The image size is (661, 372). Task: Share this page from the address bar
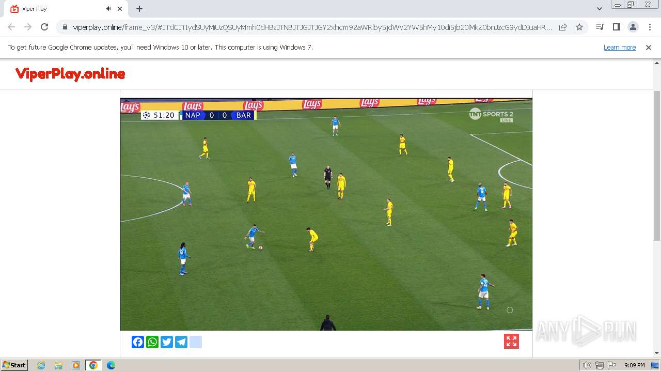pos(563,27)
